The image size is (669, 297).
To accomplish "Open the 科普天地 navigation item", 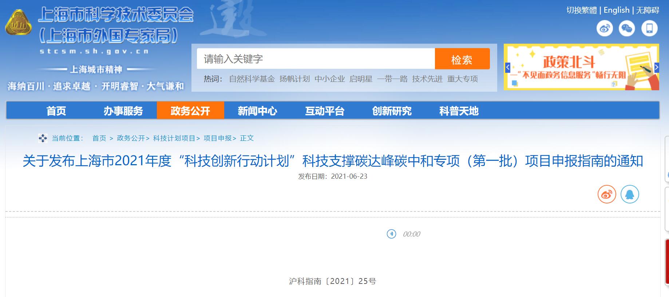I will [459, 111].
